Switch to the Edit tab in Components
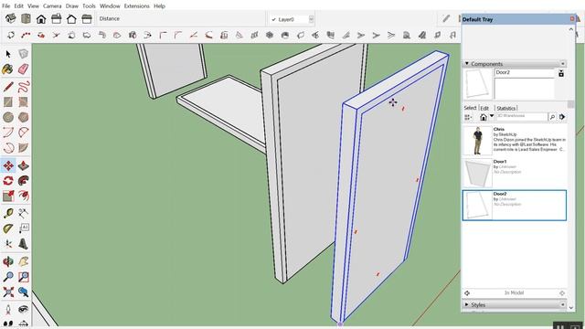Image resolution: width=585 pixels, height=329 pixels. (484, 108)
